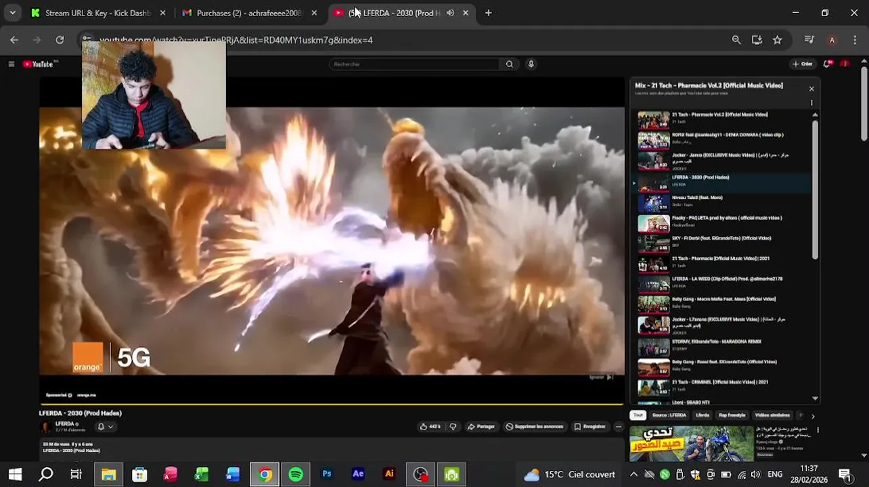Click the yellow ad progress bar
The height and width of the screenshot is (487, 869).
[x=332, y=404]
